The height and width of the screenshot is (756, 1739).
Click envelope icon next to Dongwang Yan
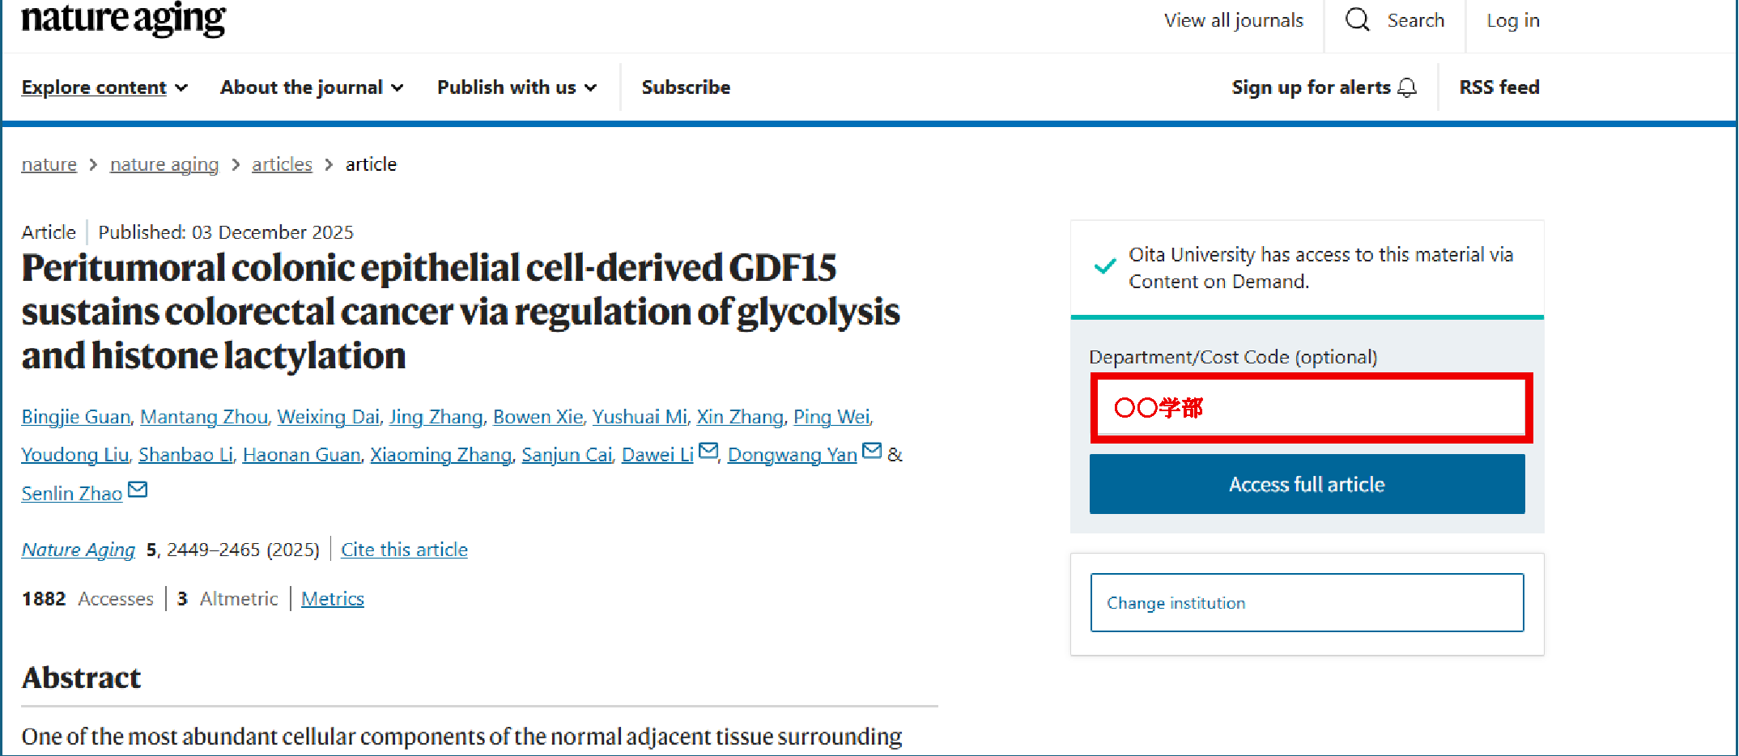872,451
